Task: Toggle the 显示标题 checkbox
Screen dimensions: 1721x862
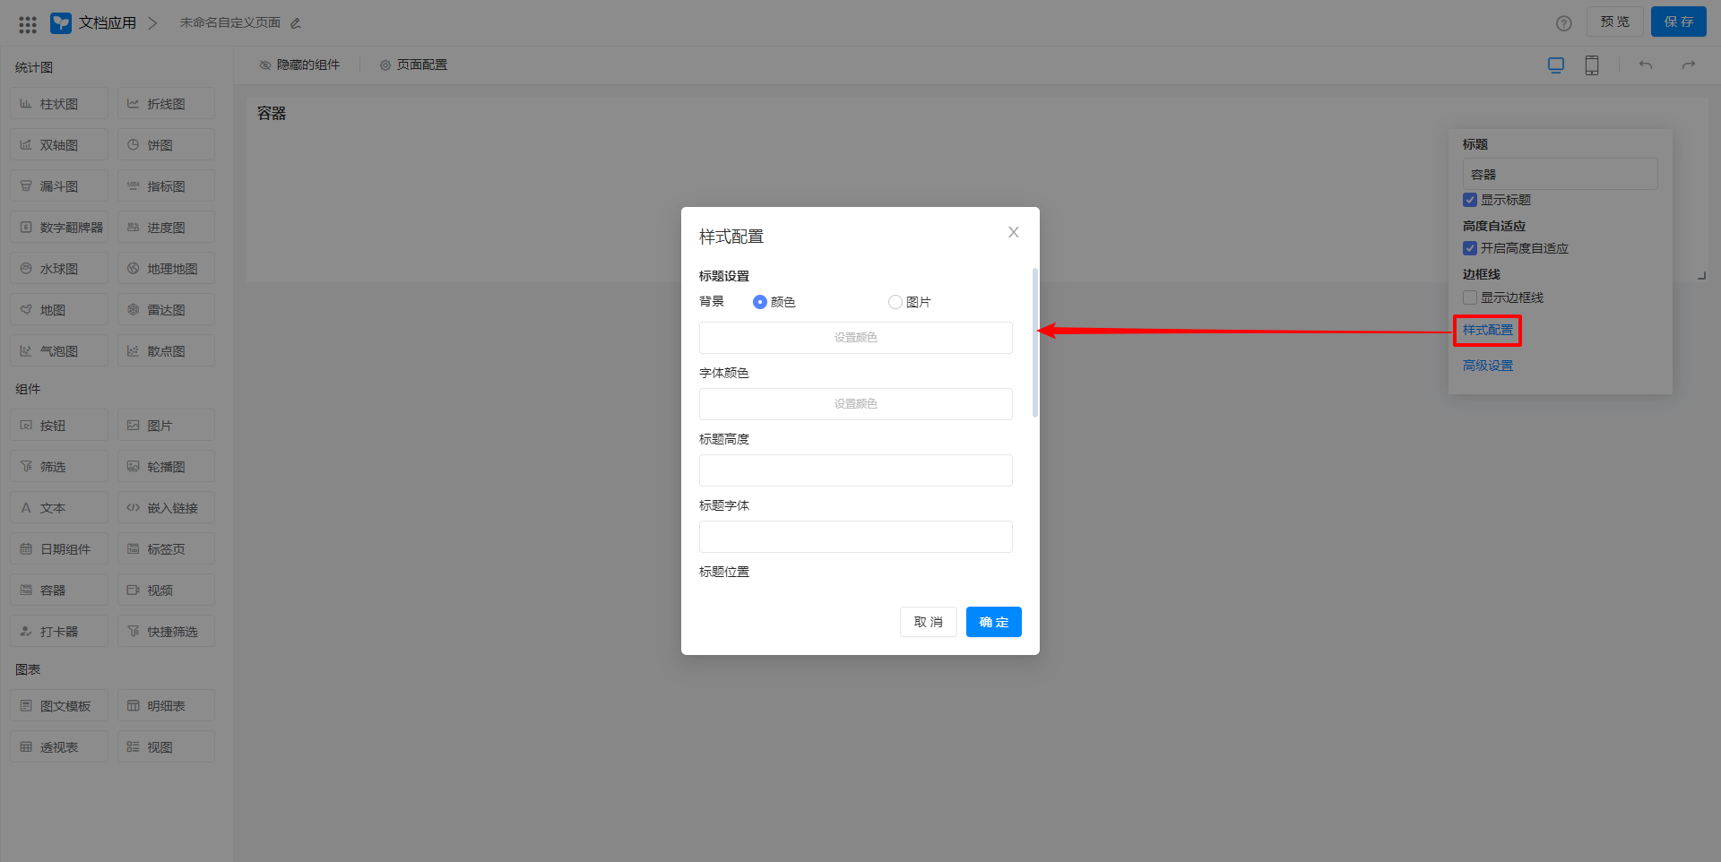Action: point(1470,200)
